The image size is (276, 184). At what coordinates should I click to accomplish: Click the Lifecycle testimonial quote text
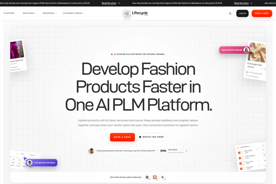126,151
